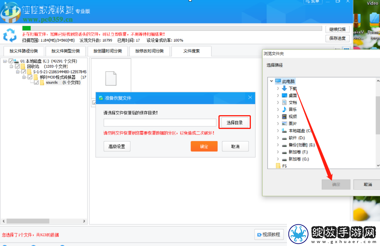The width and height of the screenshot is (380, 246).
Task: Select the Desktop (桌面) icon
Action: click(284, 95)
